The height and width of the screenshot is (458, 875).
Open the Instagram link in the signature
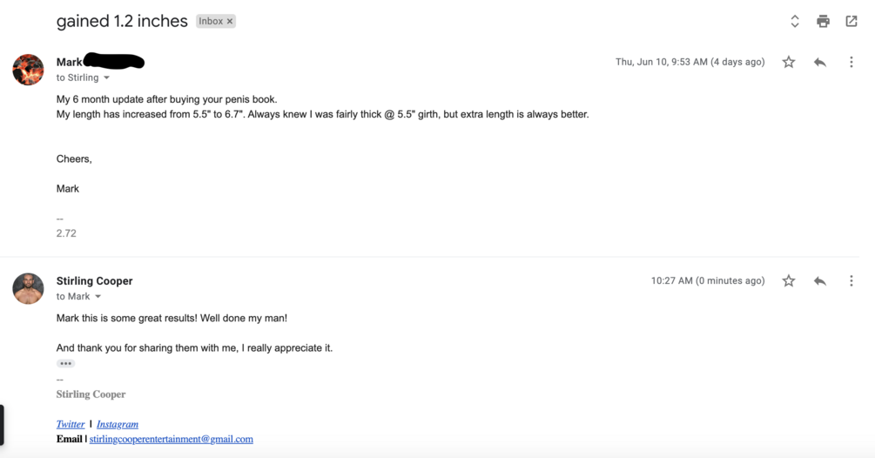(118, 424)
